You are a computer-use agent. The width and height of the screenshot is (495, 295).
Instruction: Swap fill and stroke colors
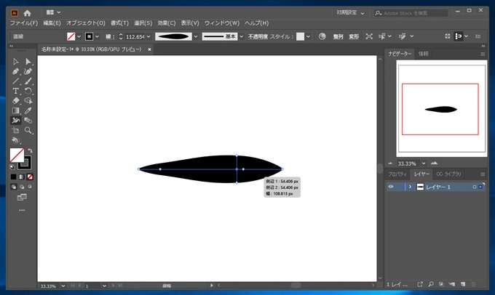pos(31,150)
